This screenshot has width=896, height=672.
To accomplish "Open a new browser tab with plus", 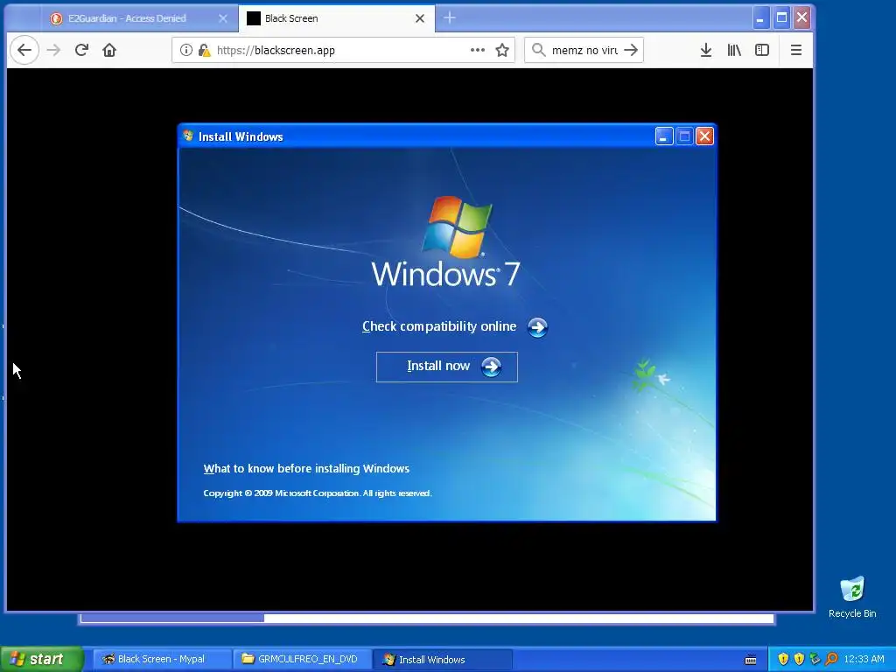I will click(450, 18).
